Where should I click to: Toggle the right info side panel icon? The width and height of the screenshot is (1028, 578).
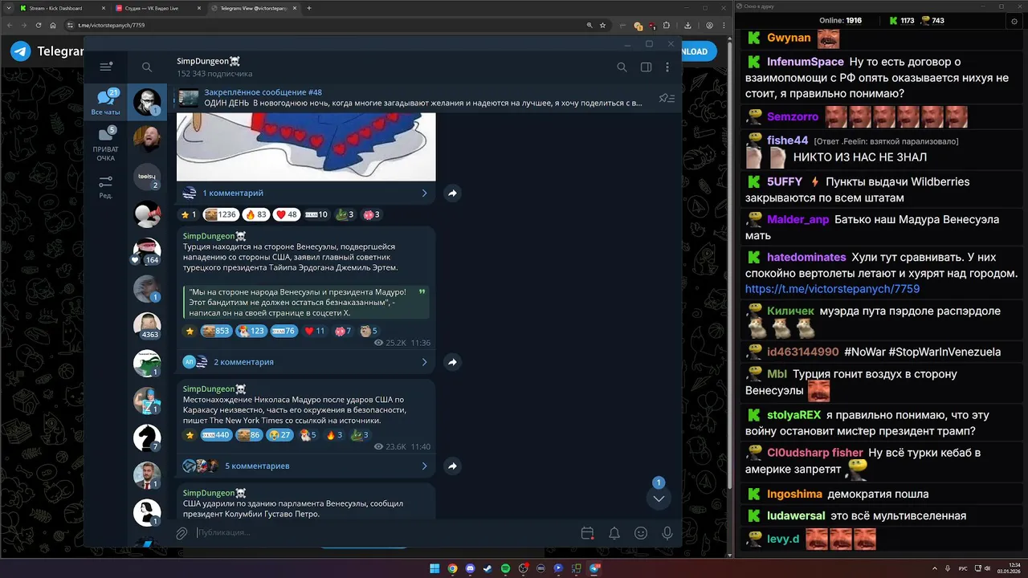click(x=646, y=67)
